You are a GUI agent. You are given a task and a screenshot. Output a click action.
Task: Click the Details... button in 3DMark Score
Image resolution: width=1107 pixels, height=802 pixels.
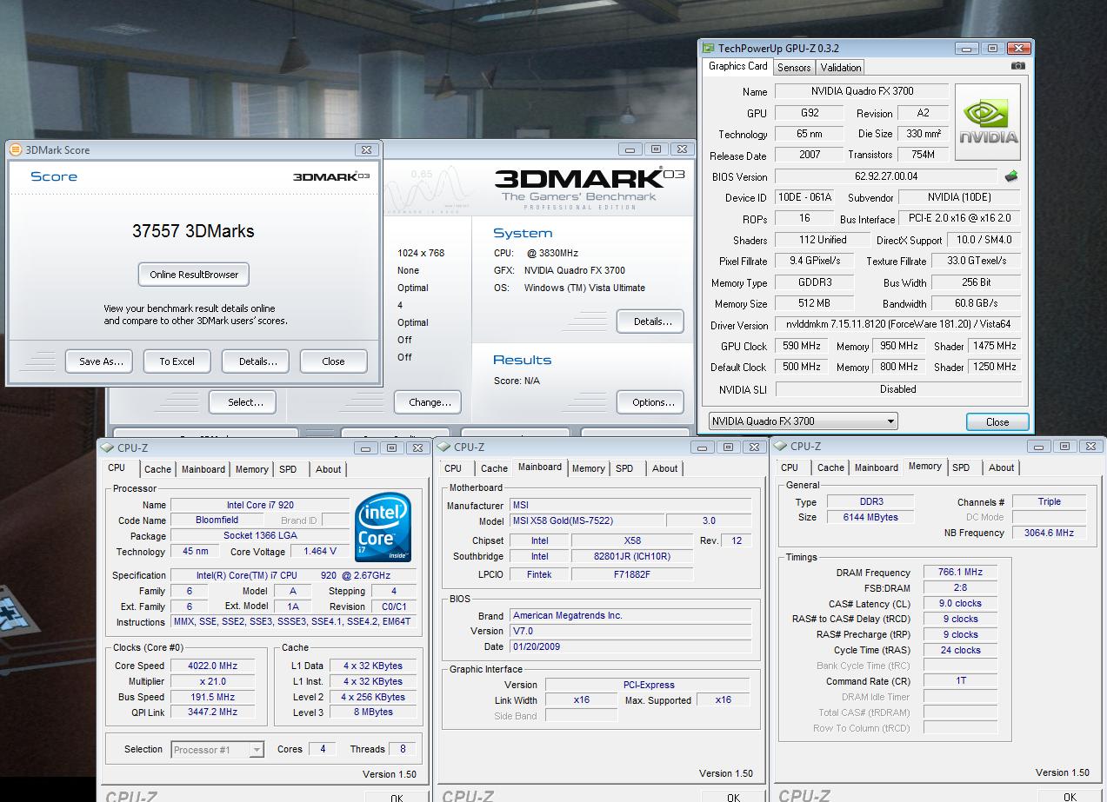tap(257, 361)
